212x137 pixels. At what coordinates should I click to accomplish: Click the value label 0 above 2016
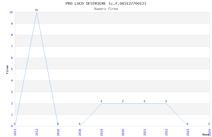point(58,124)
